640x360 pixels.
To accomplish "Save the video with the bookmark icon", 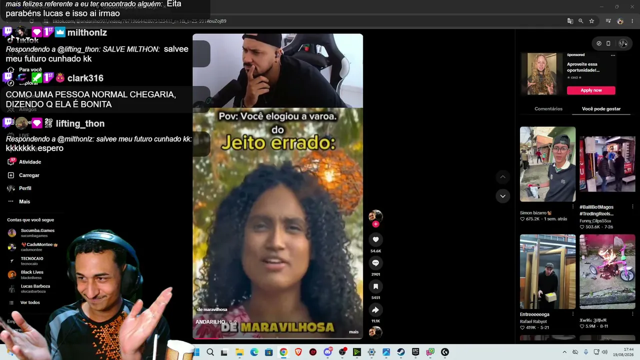I will coord(375,286).
